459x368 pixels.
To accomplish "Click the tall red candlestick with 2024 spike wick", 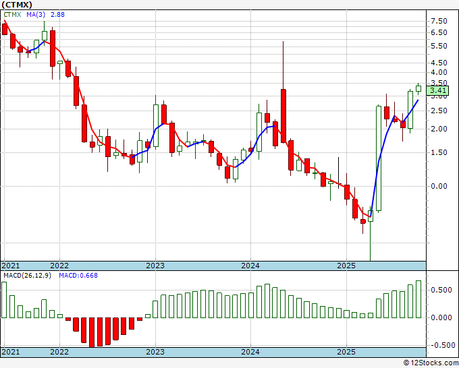I will tap(283, 116).
